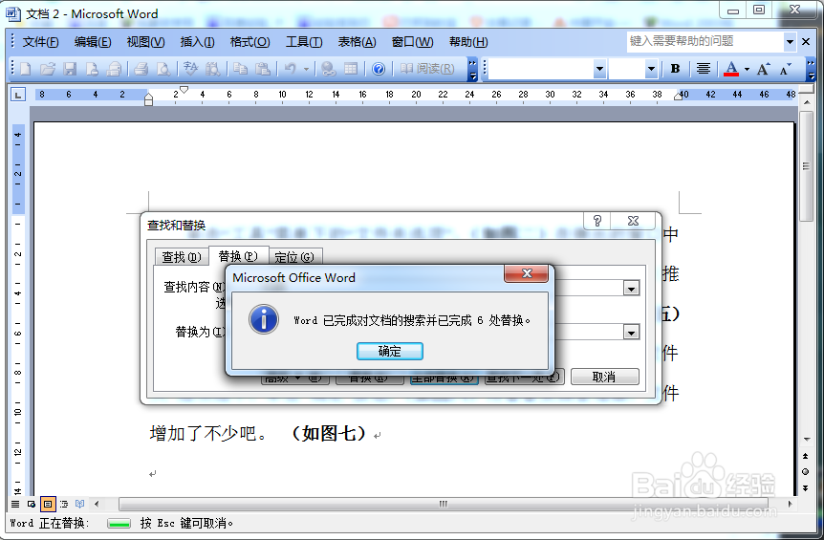824x540 pixels.
Task: Apply the red font color button
Action: [x=731, y=69]
